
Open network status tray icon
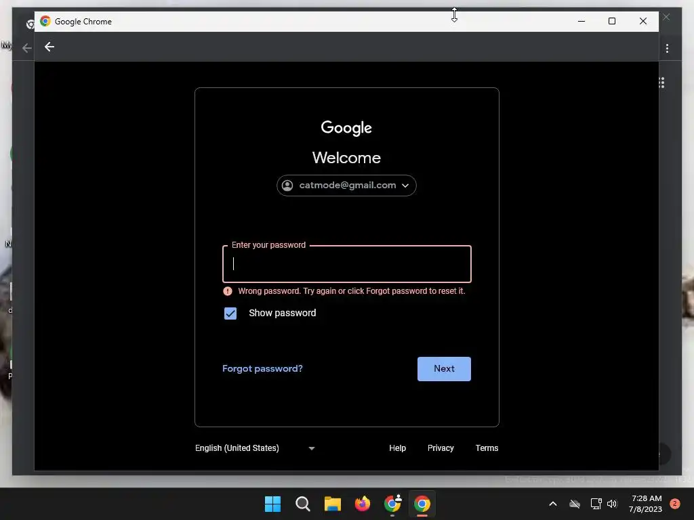pyautogui.click(x=596, y=504)
